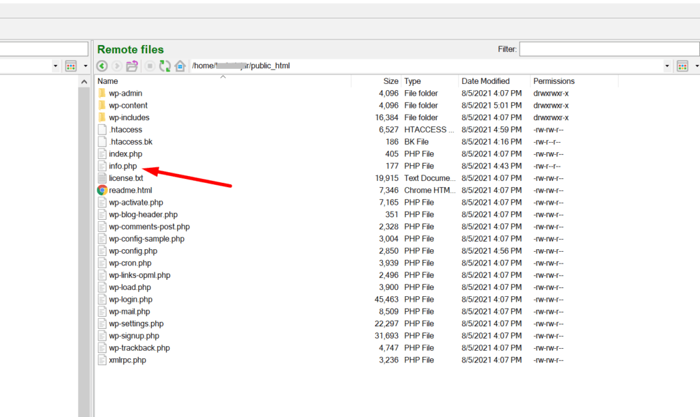700x417 pixels.
Task: Click the file icon beside license.txt
Action: [103, 178]
